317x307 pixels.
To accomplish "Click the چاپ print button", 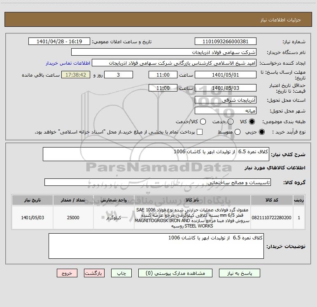I will coord(121,273).
